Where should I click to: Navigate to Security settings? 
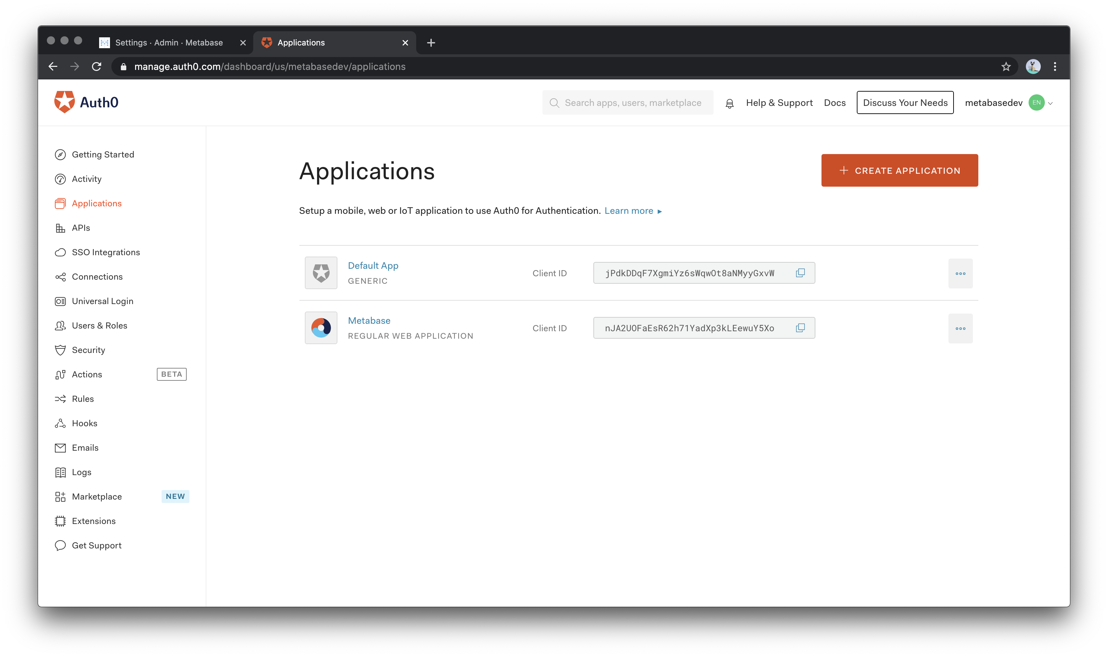[88, 350]
